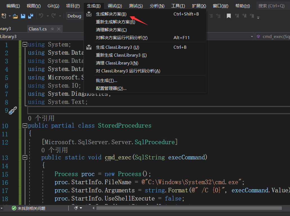290x216 pixels.
Task: Open the 工具(T) menu
Action: click(178, 6)
